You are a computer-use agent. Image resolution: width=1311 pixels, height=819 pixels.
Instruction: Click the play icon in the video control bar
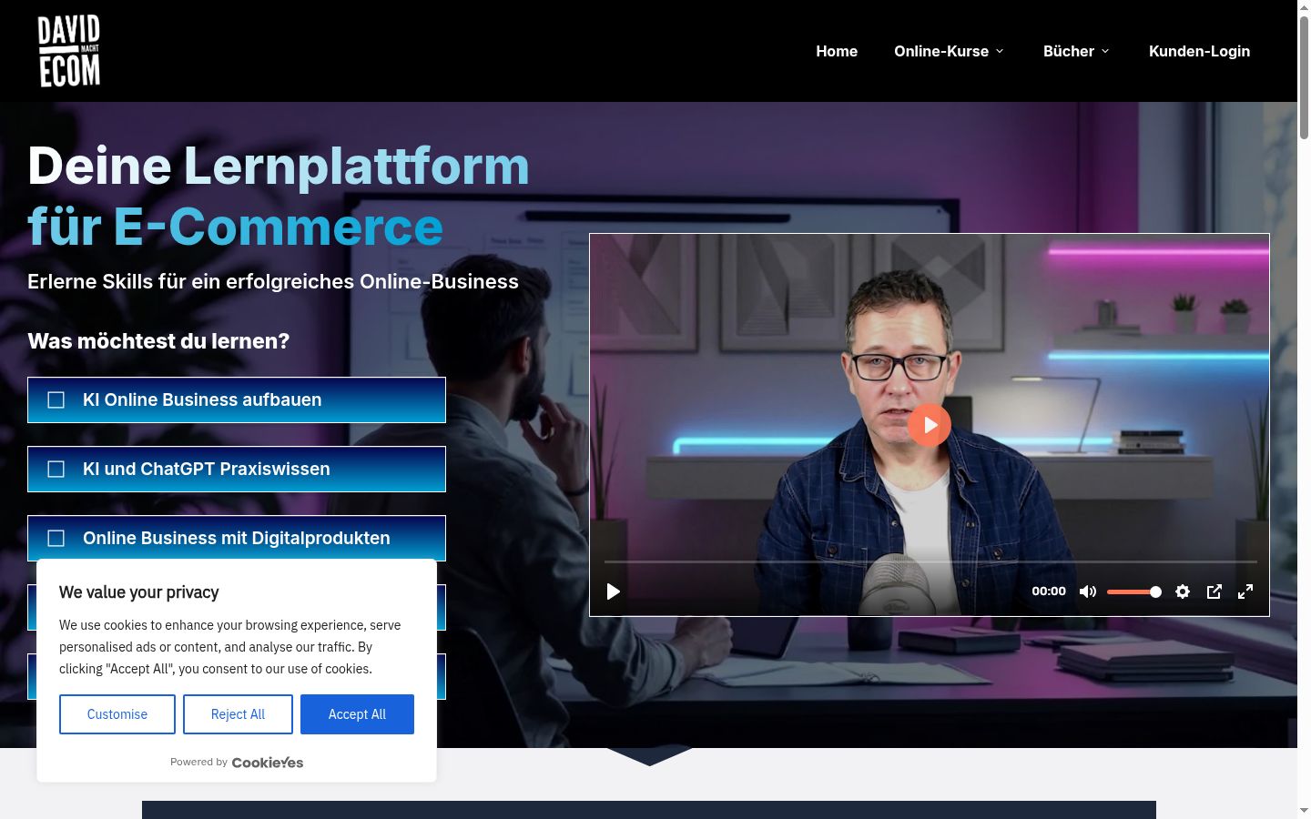[614, 591]
